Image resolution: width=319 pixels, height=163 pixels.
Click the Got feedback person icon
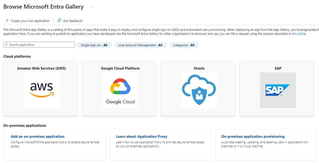click(x=59, y=21)
